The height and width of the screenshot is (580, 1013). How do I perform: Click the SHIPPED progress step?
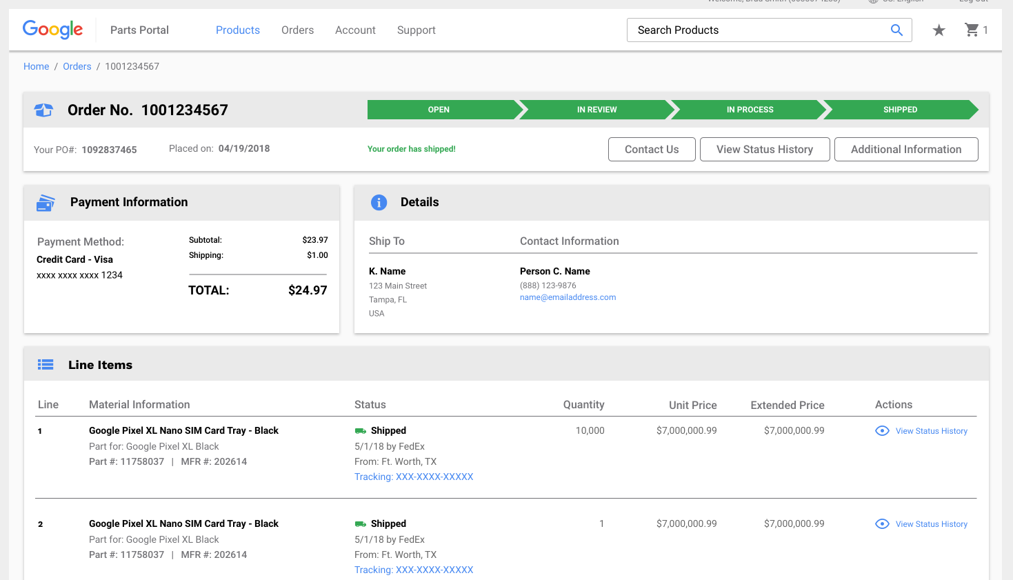click(901, 110)
